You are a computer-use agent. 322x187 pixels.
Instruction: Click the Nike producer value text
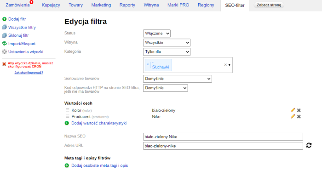(x=156, y=116)
